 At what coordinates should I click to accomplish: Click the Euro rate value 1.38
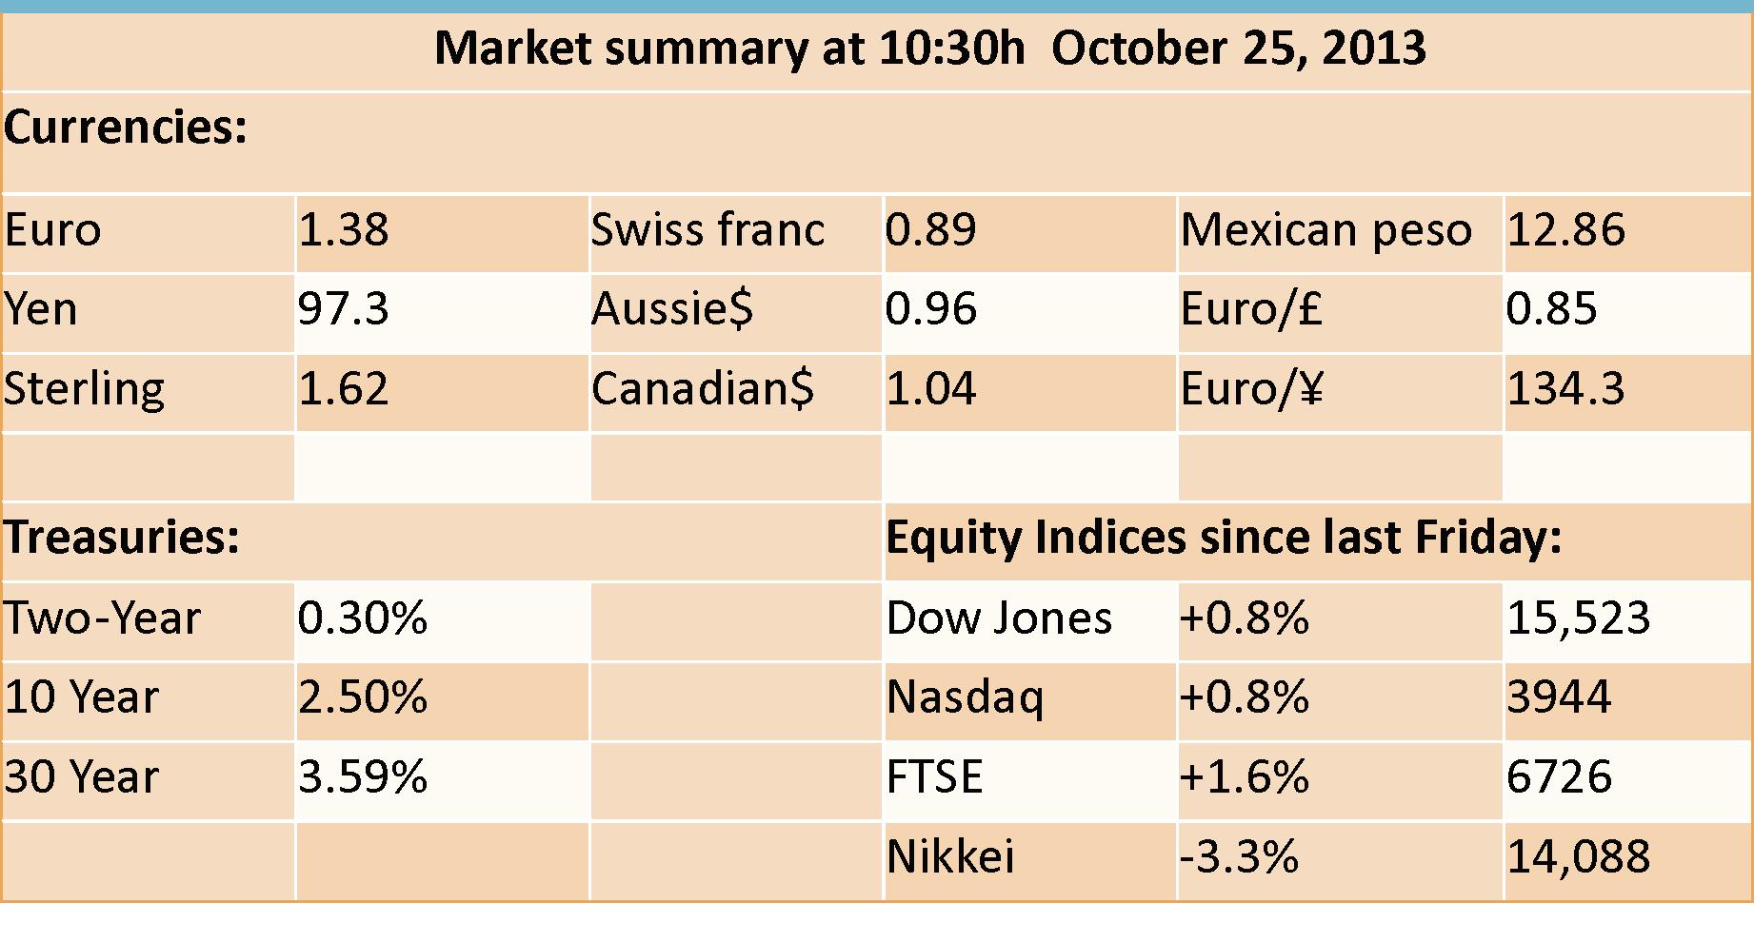[x=344, y=229]
